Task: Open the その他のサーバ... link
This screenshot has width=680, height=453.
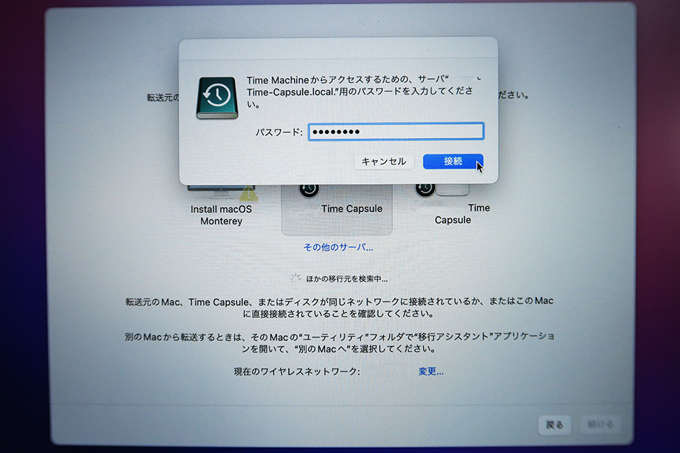Action: [x=339, y=248]
